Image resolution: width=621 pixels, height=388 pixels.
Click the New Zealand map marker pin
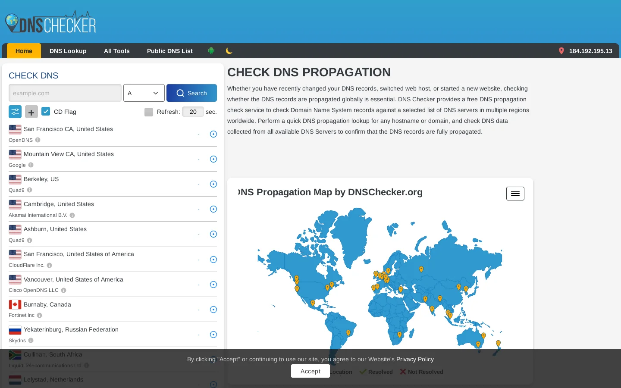pyautogui.click(x=498, y=344)
